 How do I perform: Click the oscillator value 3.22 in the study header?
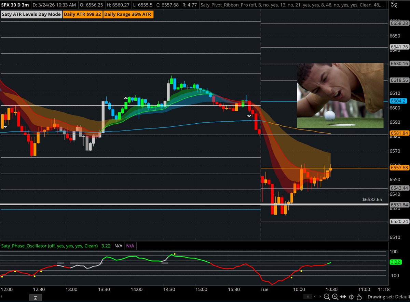106,246
